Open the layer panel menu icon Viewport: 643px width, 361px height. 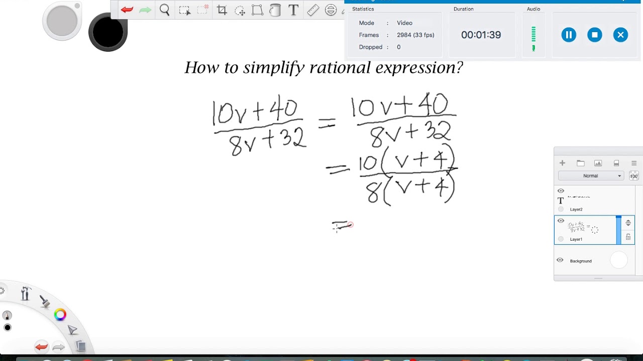pos(634,163)
